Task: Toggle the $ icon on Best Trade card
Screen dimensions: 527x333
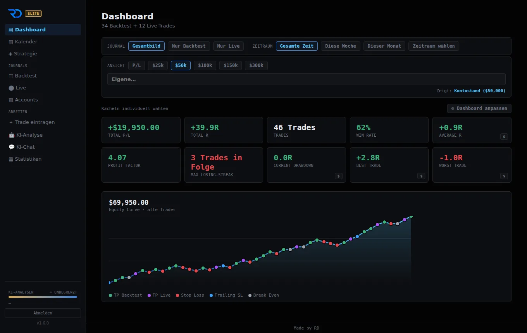Action: [x=421, y=176]
